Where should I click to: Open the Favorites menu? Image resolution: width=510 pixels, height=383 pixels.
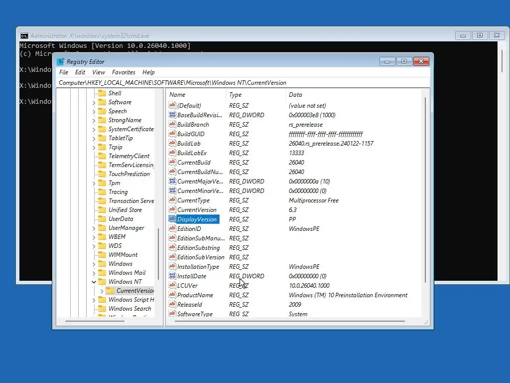[x=124, y=72]
